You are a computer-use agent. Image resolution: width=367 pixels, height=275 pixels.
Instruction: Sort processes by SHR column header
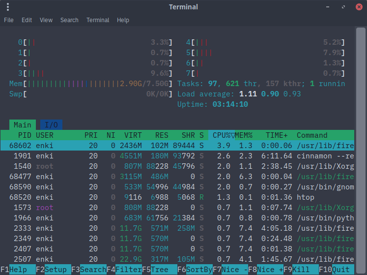pos(188,135)
